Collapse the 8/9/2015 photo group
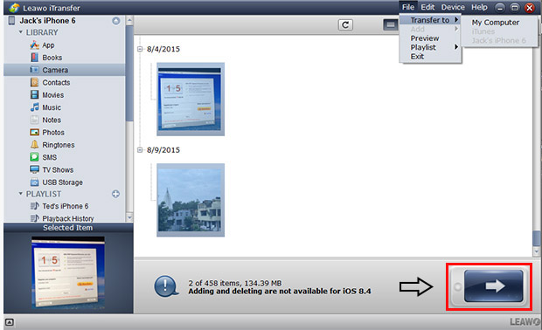Viewport: 542px width, 330px height. point(140,150)
